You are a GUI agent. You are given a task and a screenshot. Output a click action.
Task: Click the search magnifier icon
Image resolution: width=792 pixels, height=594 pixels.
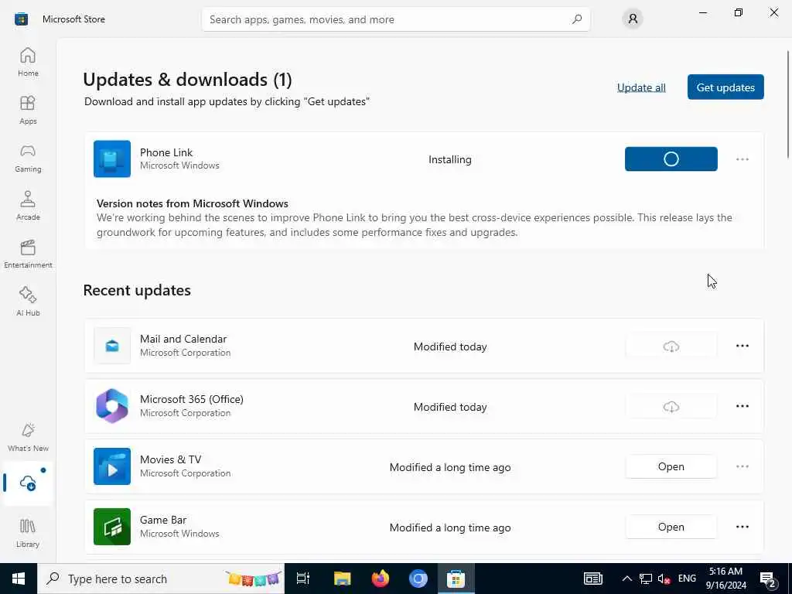pyautogui.click(x=577, y=19)
